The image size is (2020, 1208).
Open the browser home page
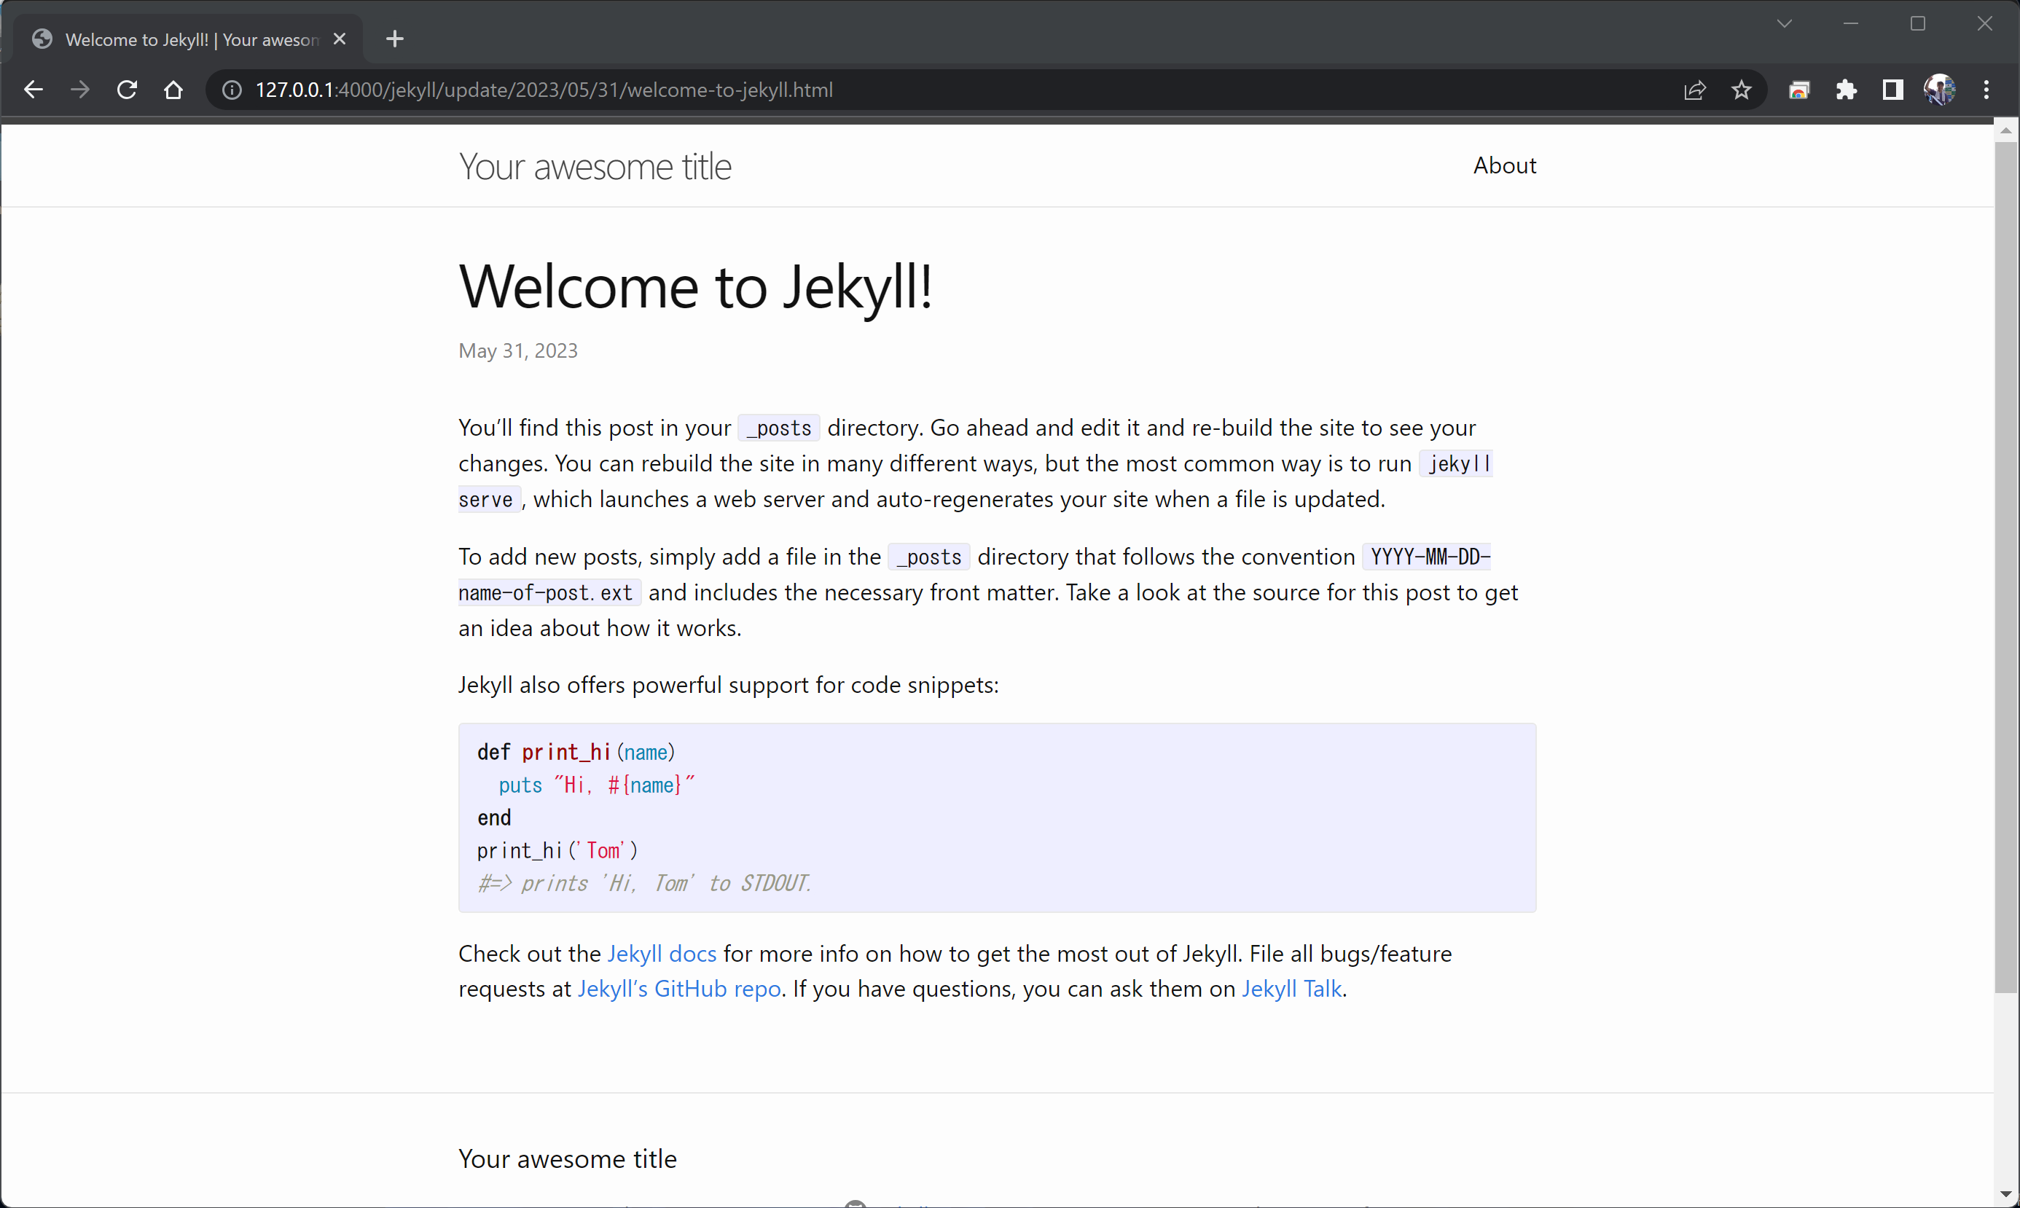[x=173, y=90]
